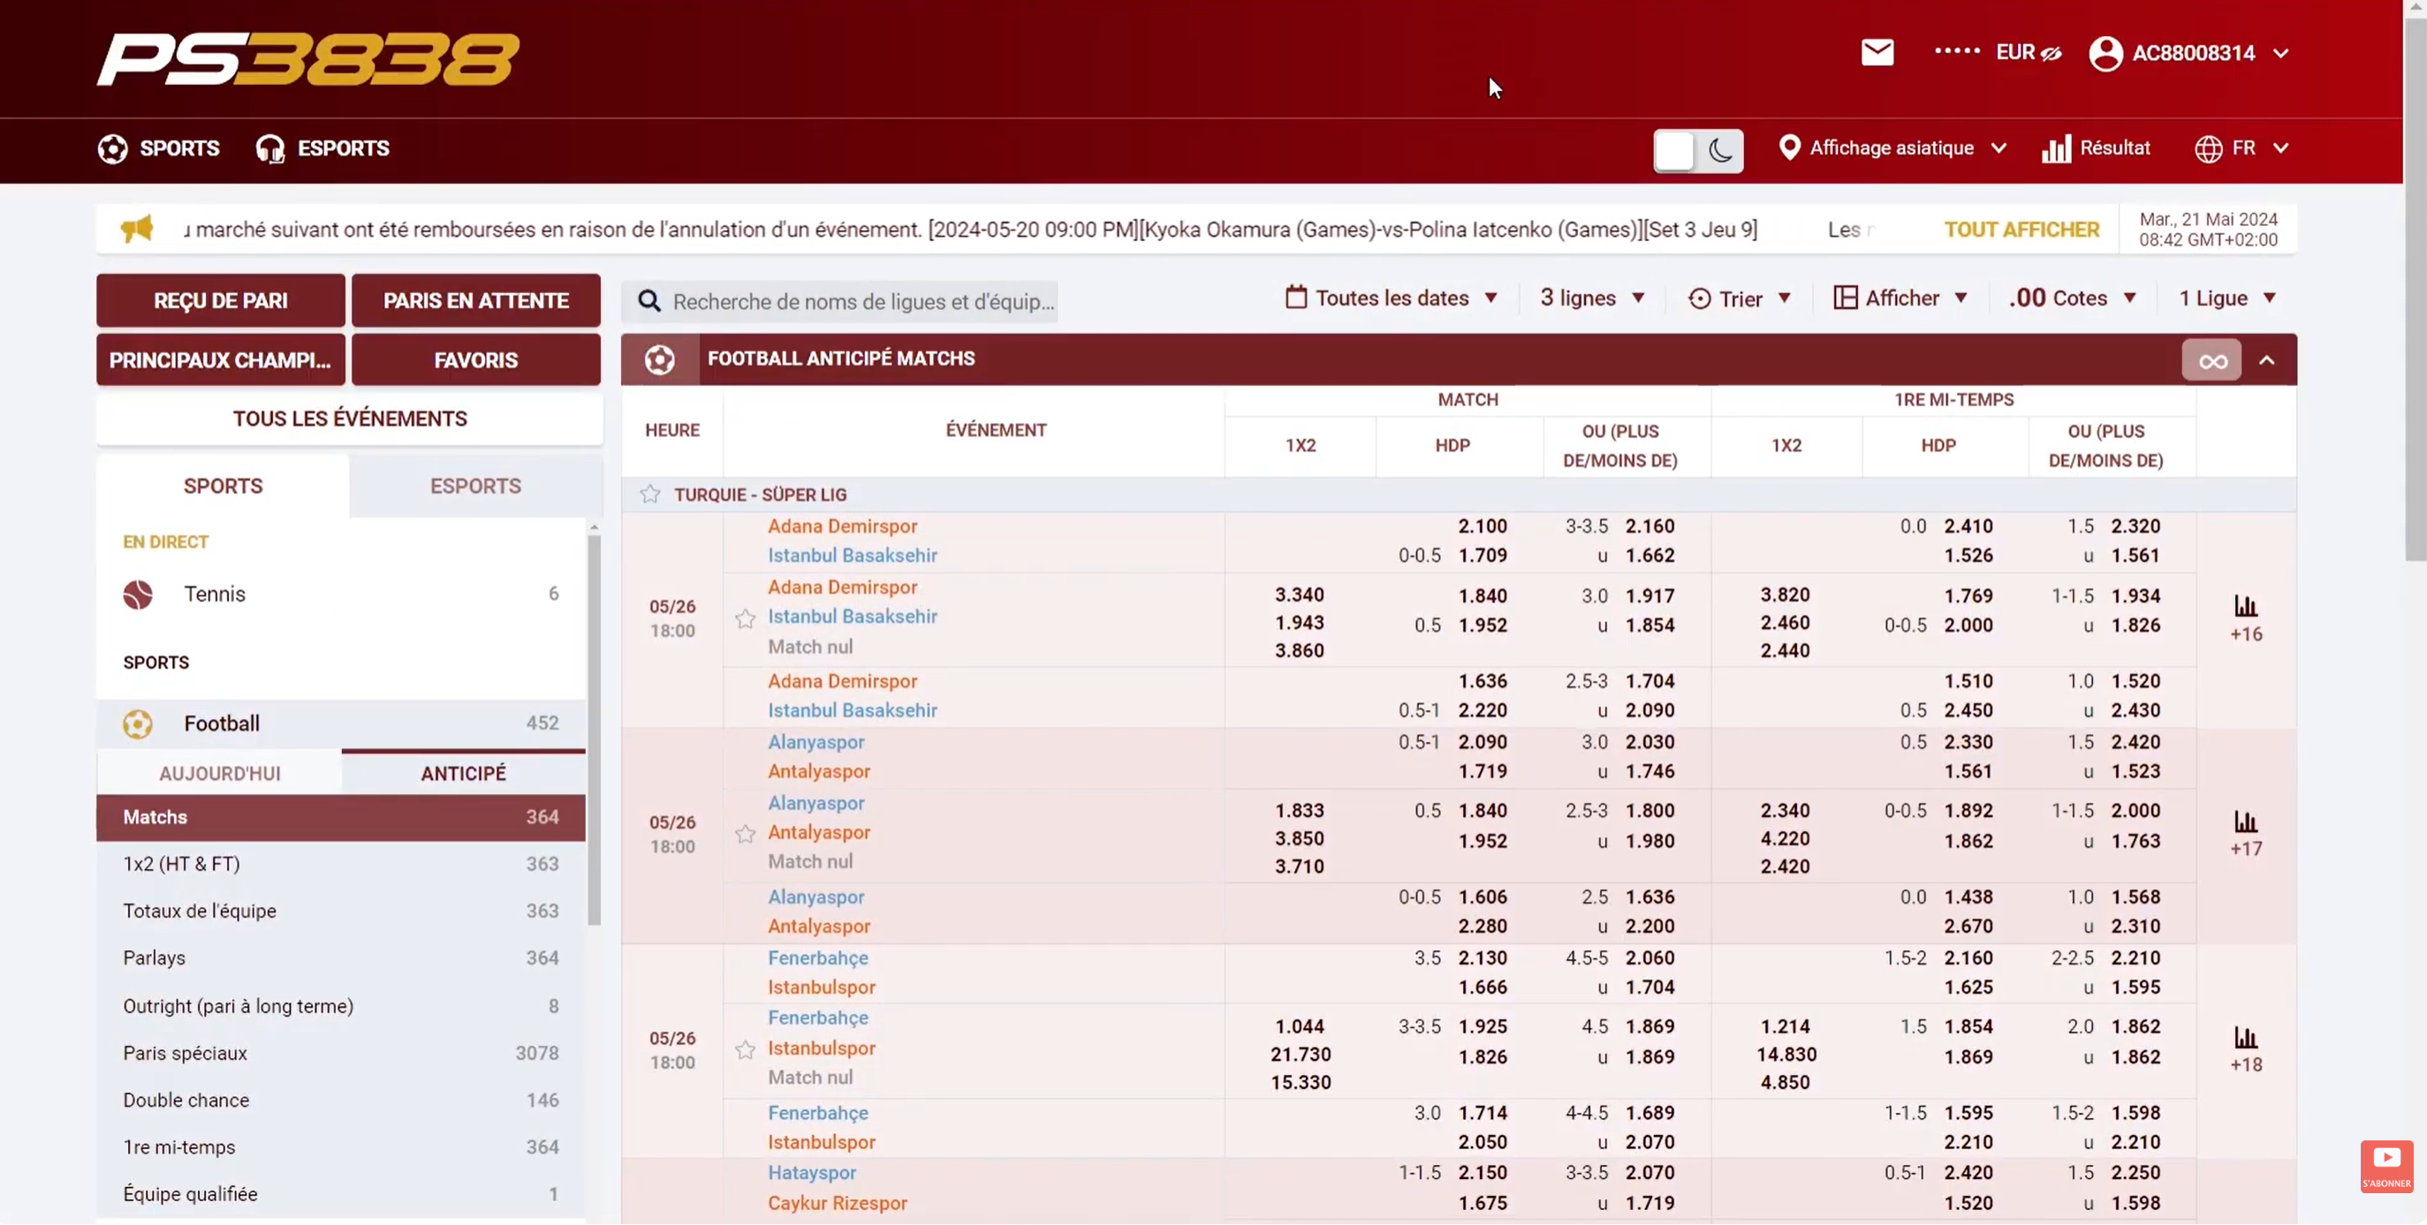Toggle the dark mode switch
Viewport: 2427px width, 1225px height.
coord(1698,150)
